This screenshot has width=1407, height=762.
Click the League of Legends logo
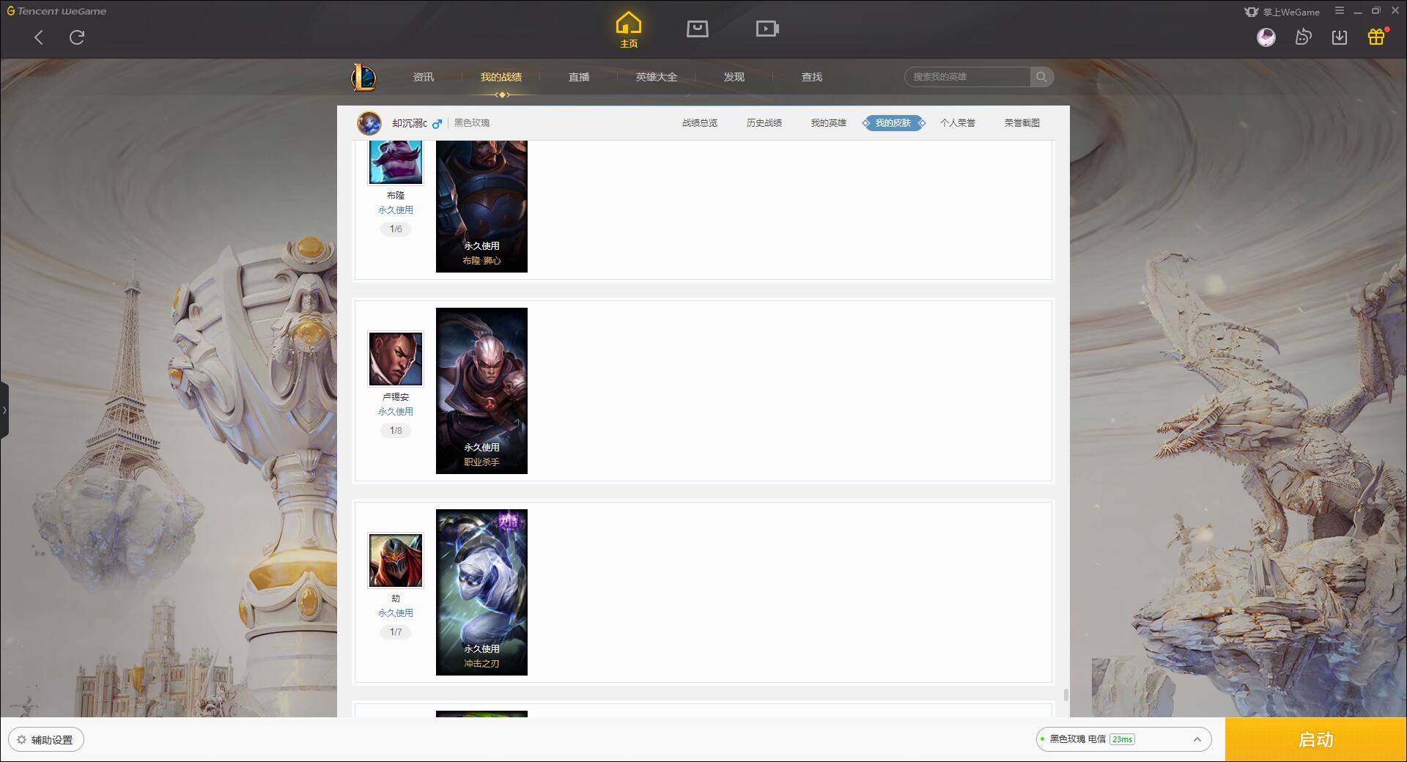click(x=364, y=76)
